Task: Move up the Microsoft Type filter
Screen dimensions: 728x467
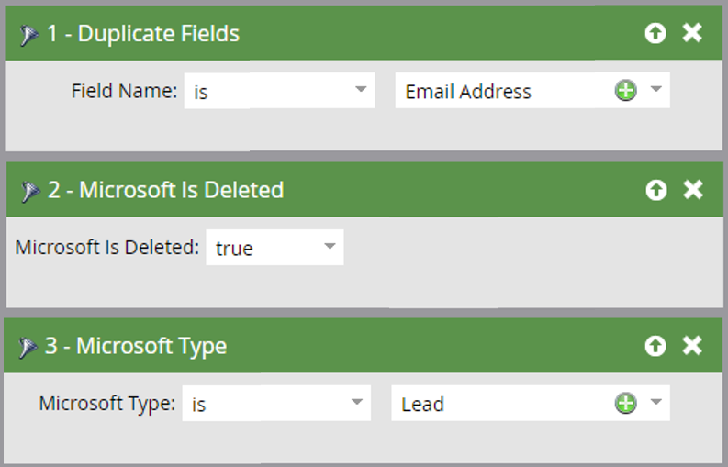Action: pos(655,346)
